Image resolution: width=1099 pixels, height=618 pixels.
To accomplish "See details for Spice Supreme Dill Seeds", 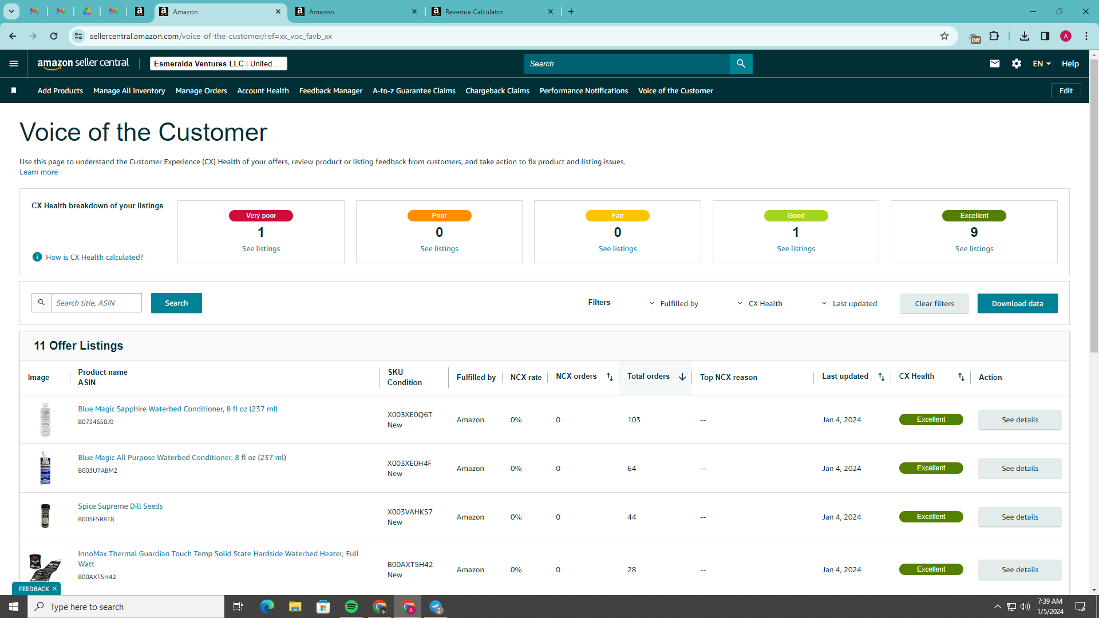I will [x=1020, y=517].
